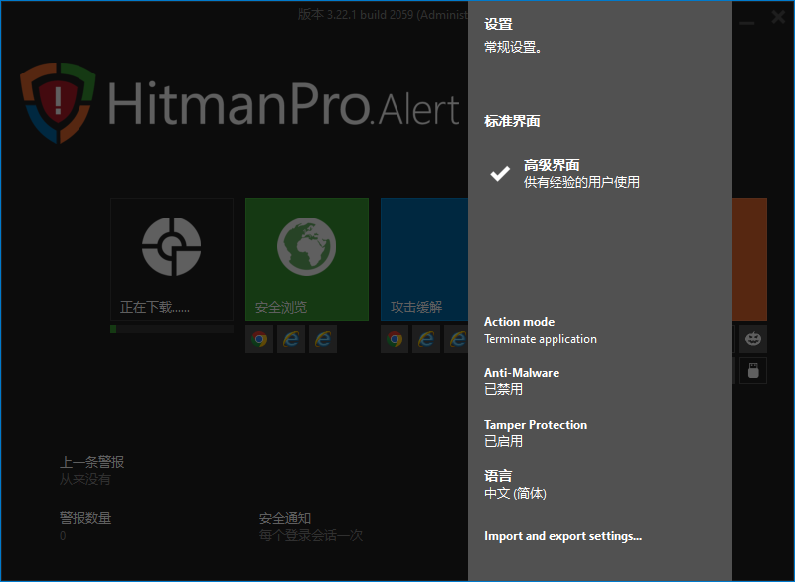Viewport: 795px width, 582px height.
Task: Click the partially hidden IE icon under 攻击缓解
Action: pyautogui.click(x=456, y=339)
